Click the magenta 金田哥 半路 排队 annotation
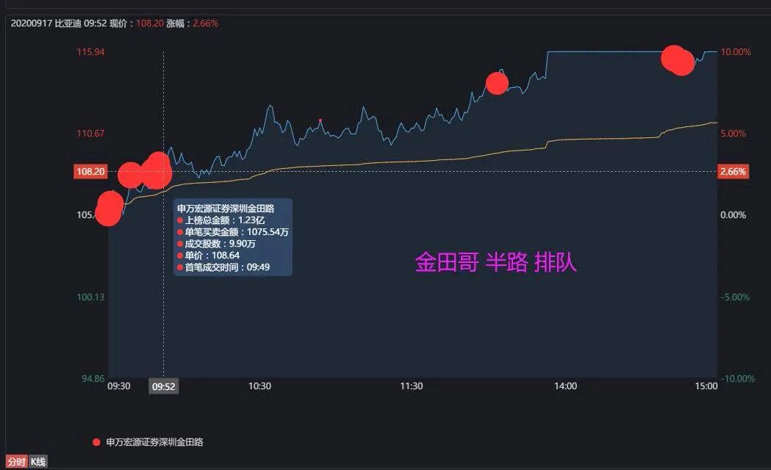The image size is (771, 470). 495,262
